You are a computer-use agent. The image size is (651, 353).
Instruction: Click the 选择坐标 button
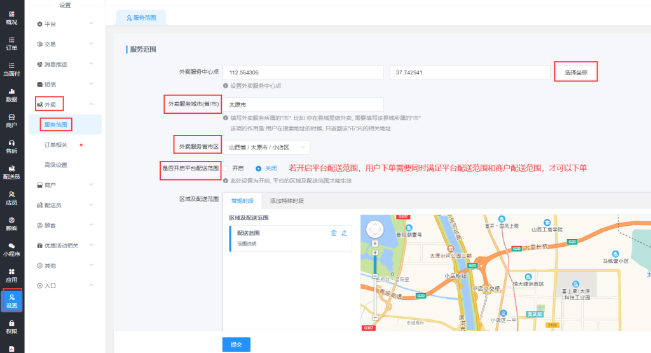(x=576, y=73)
